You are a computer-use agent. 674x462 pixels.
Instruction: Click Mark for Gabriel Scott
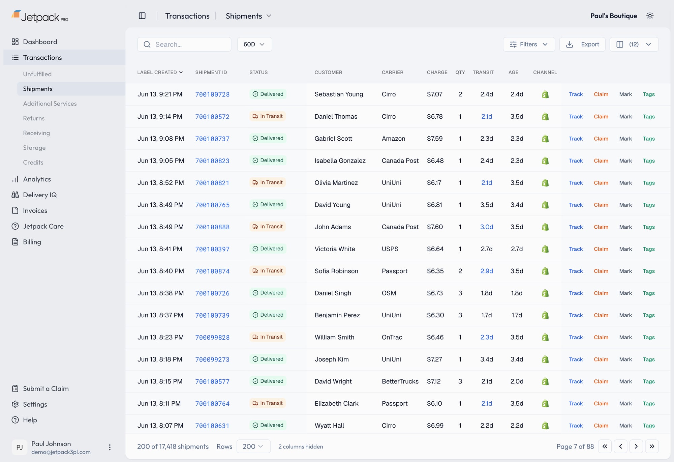625,139
